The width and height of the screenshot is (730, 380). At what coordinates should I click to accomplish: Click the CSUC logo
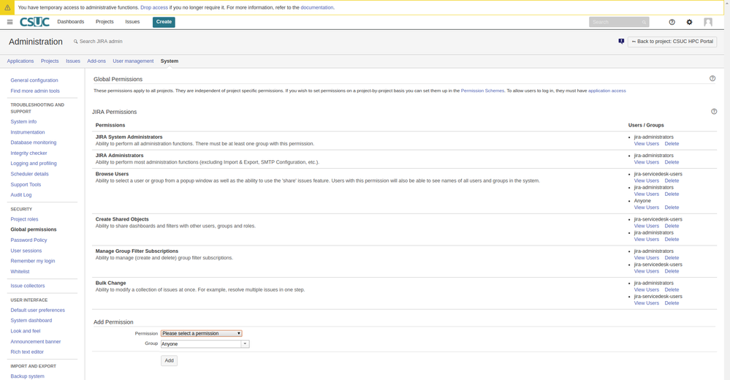[34, 22]
